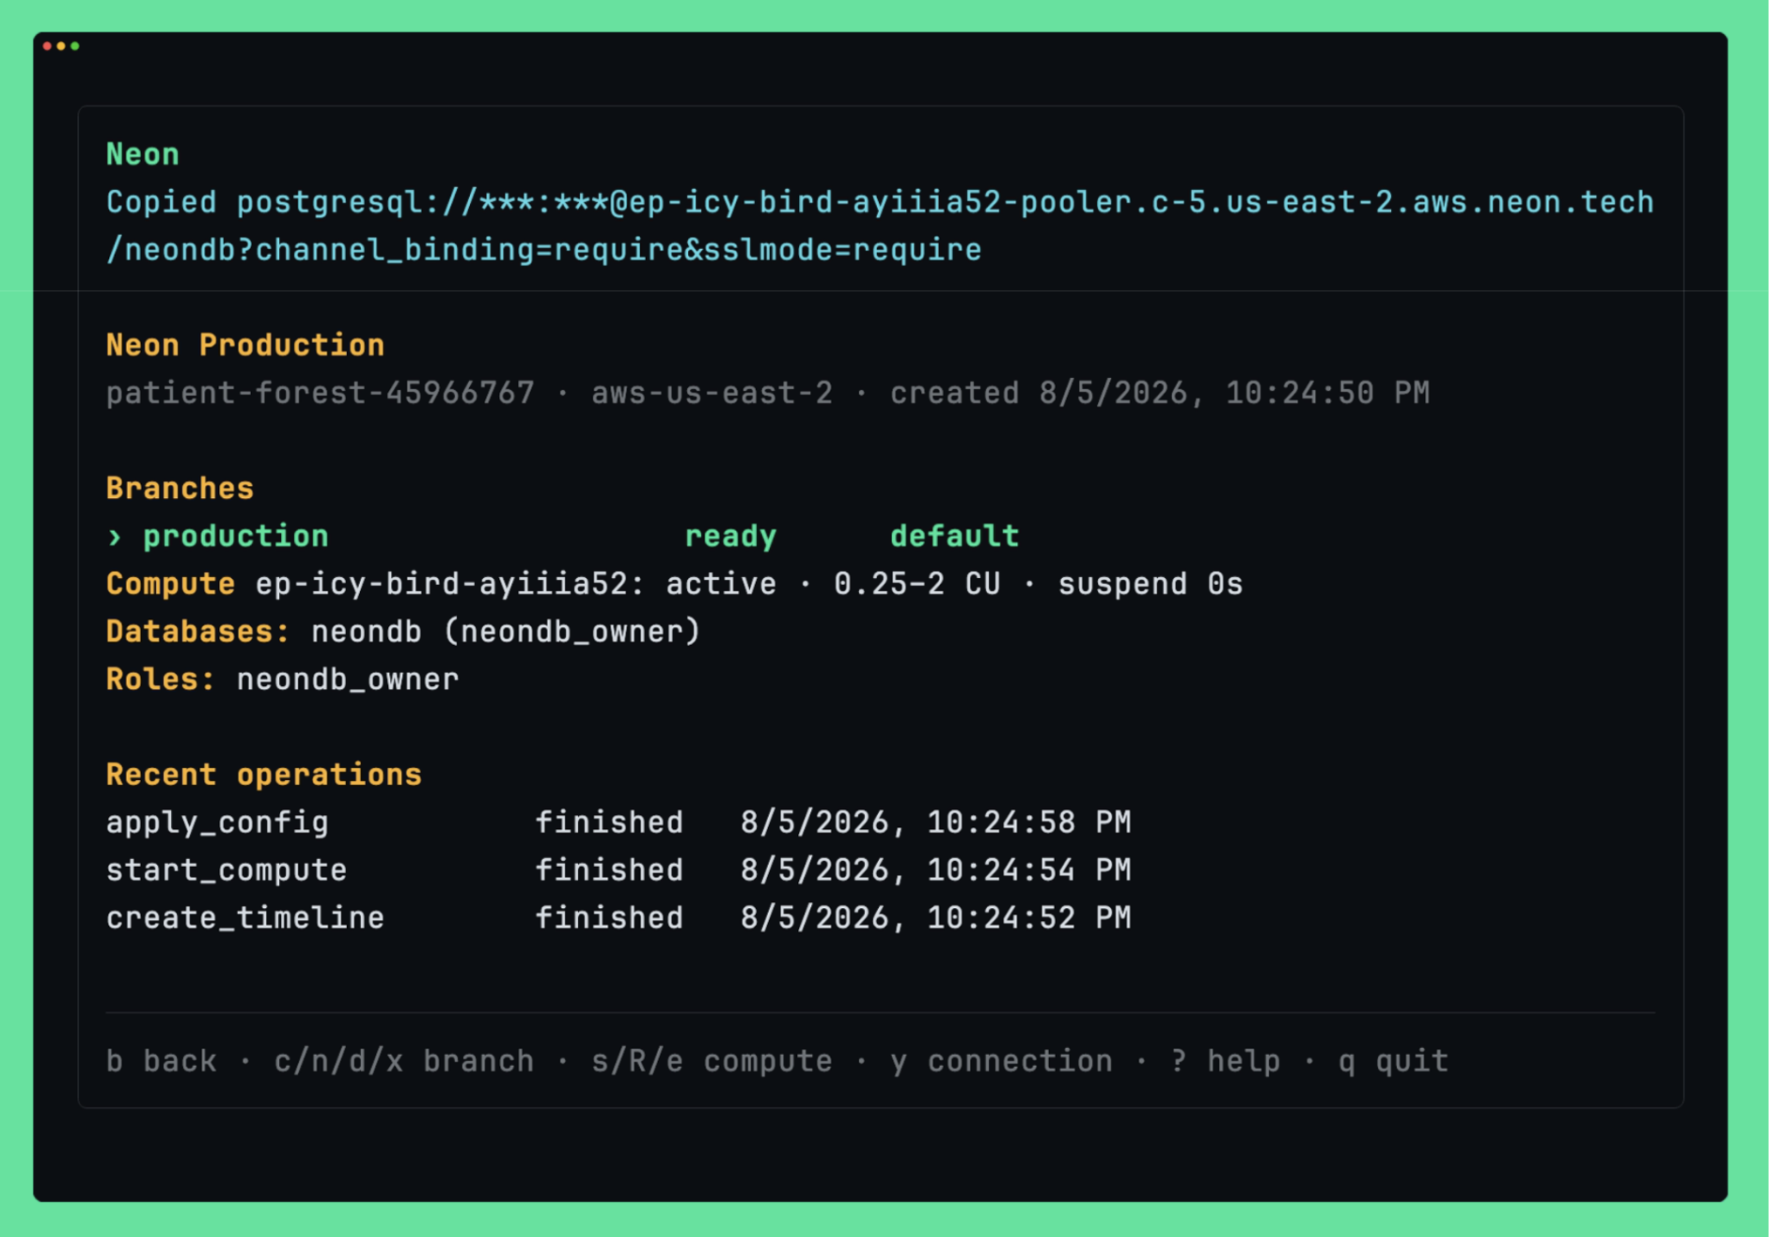Click the create_timeline operation name

tap(245, 918)
